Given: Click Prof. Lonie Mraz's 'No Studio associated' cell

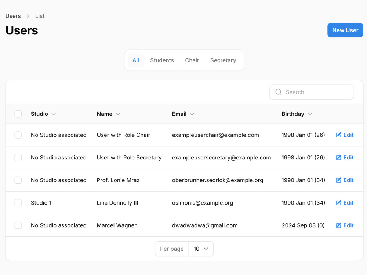Looking at the screenshot, I should (x=58, y=180).
